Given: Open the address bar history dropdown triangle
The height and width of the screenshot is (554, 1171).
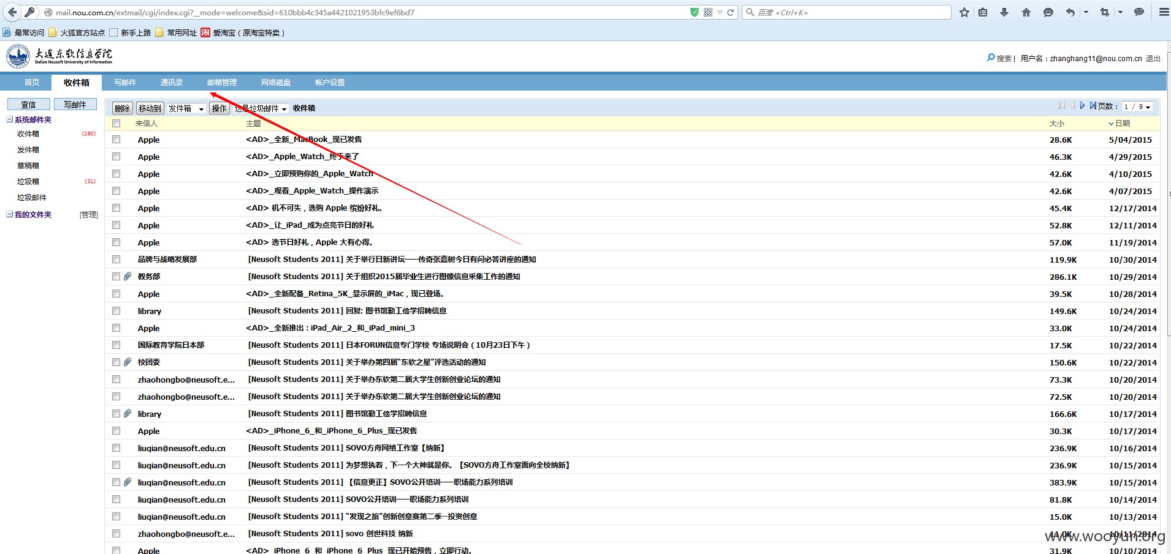Looking at the screenshot, I should point(720,12).
